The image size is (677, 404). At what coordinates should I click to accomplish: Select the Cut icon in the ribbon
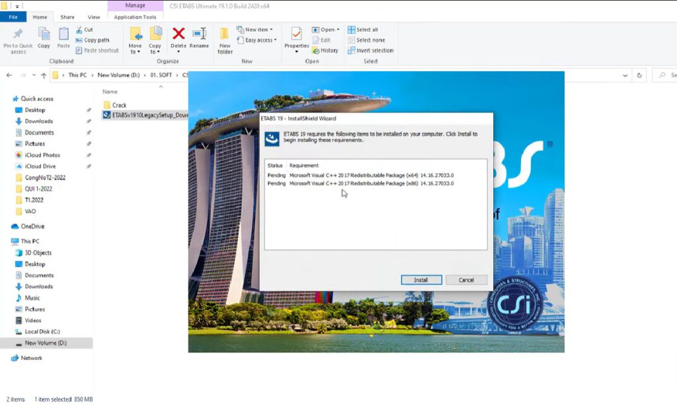(x=85, y=30)
